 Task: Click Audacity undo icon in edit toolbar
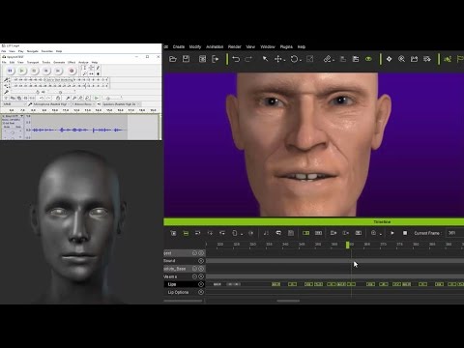click(42, 98)
